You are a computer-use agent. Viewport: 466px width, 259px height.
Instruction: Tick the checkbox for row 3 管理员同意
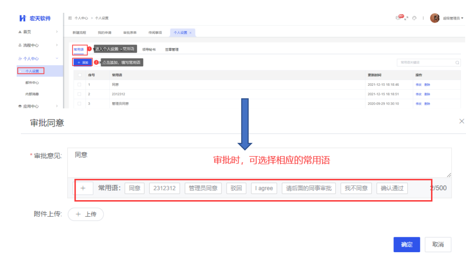pyautogui.click(x=79, y=104)
